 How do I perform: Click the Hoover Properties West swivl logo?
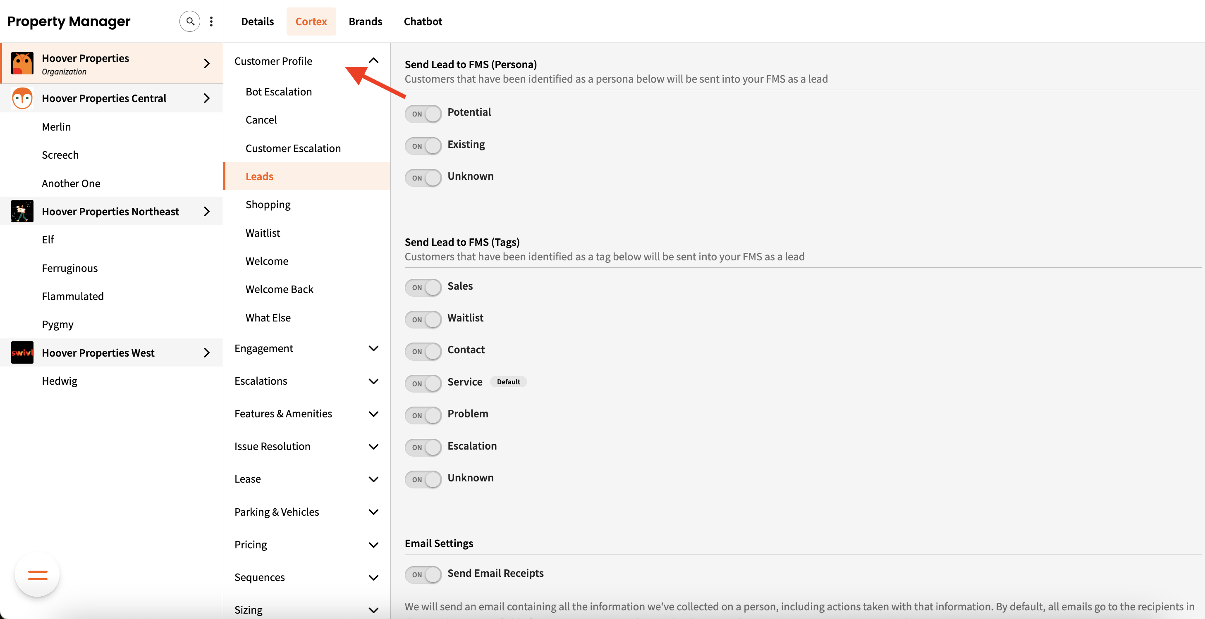coord(22,352)
